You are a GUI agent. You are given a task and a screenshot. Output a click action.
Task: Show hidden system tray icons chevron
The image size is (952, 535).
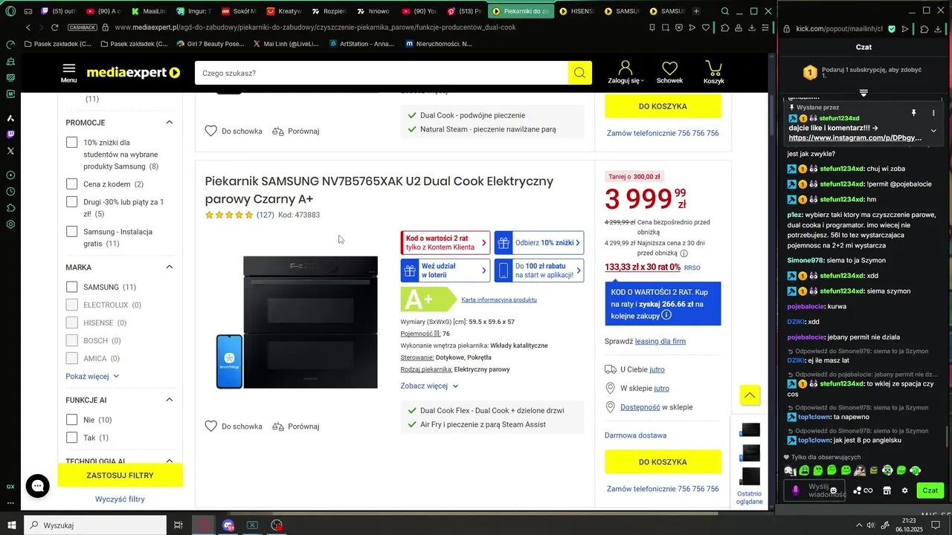(x=859, y=525)
